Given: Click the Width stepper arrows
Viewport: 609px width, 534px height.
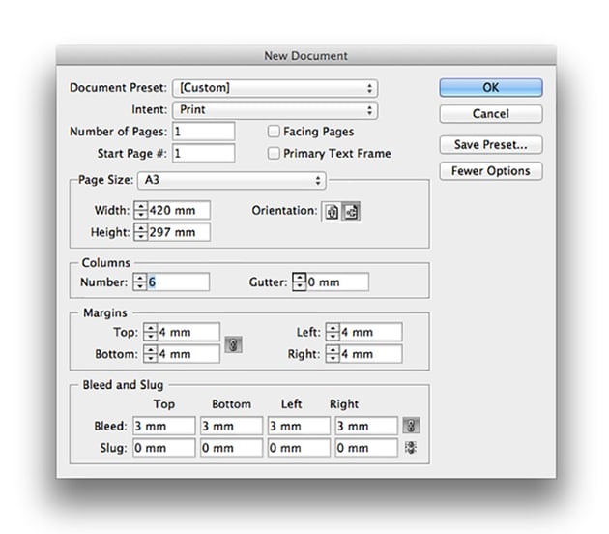Looking at the screenshot, I should (140, 210).
